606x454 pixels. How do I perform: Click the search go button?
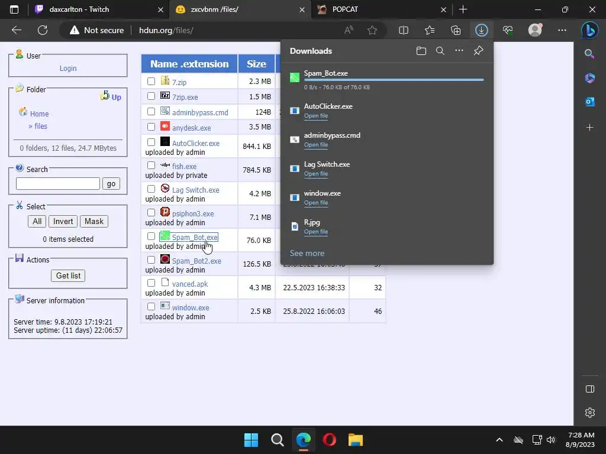(x=111, y=184)
